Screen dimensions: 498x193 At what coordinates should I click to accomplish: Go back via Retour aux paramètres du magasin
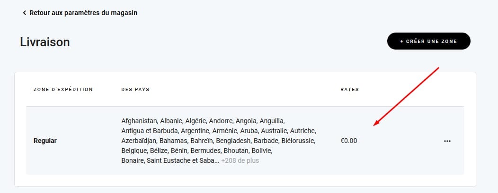[x=80, y=13]
